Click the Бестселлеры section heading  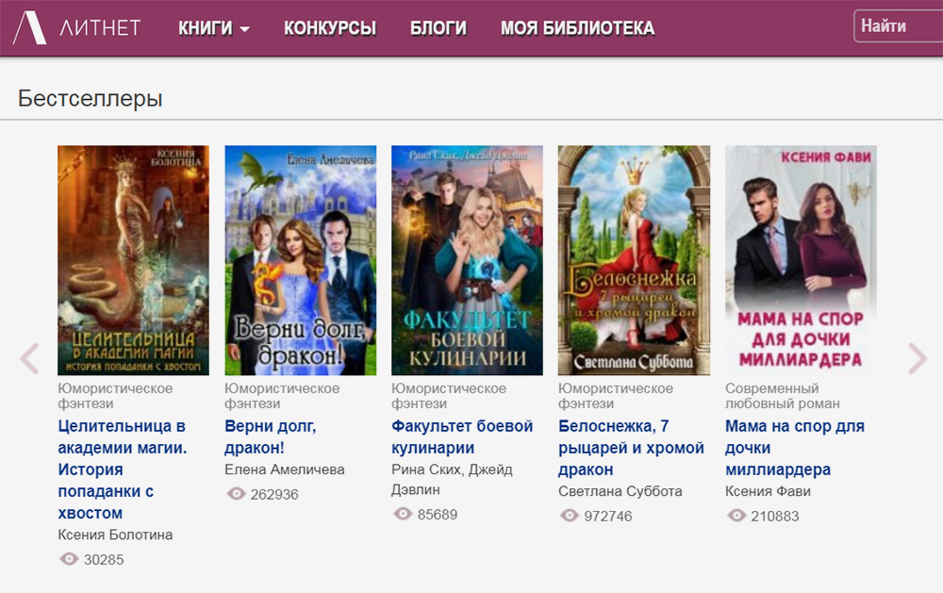click(x=91, y=98)
